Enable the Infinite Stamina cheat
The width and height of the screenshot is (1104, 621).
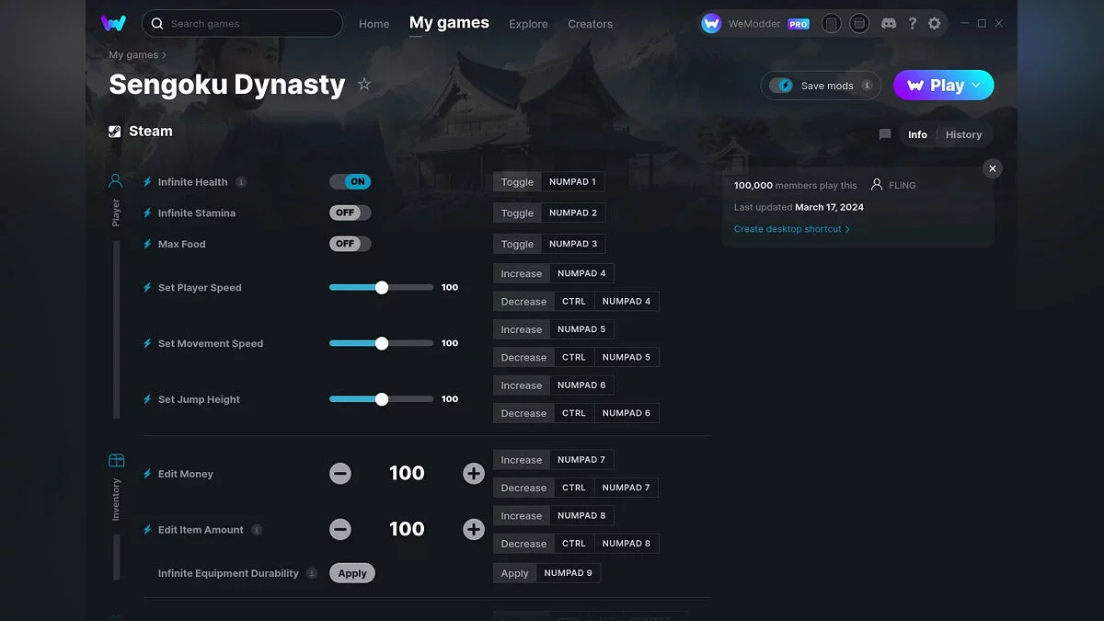(350, 213)
